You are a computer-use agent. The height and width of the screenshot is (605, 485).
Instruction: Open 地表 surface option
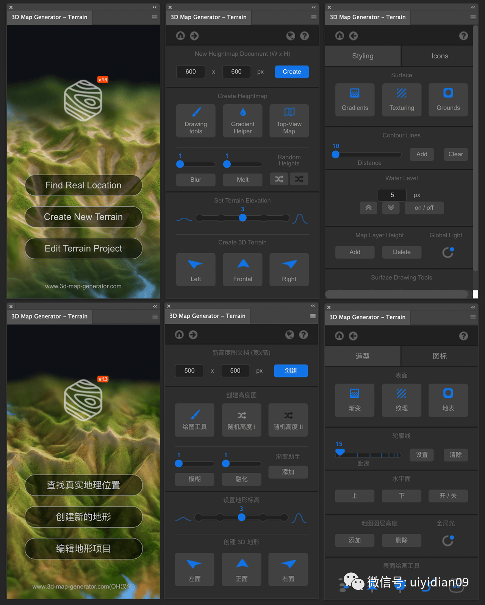(448, 400)
